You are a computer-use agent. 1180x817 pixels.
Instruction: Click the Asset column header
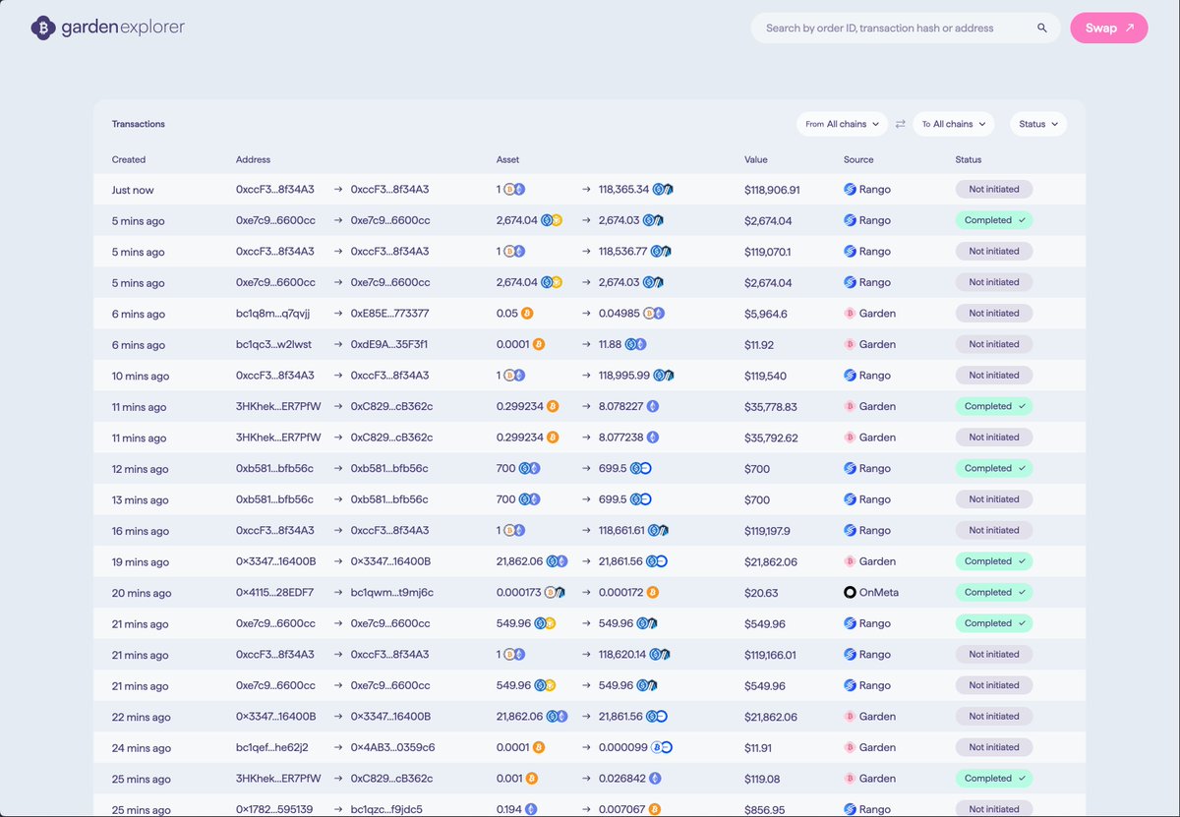click(507, 159)
